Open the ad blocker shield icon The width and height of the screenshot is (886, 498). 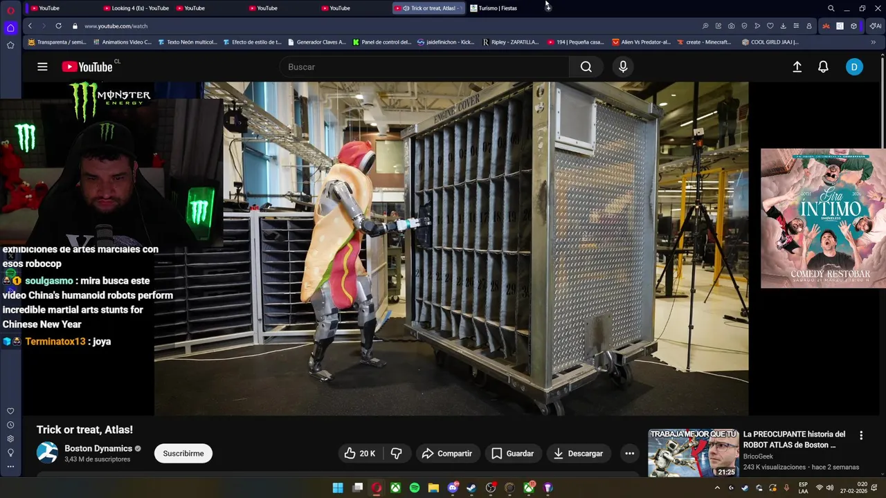[x=744, y=26]
